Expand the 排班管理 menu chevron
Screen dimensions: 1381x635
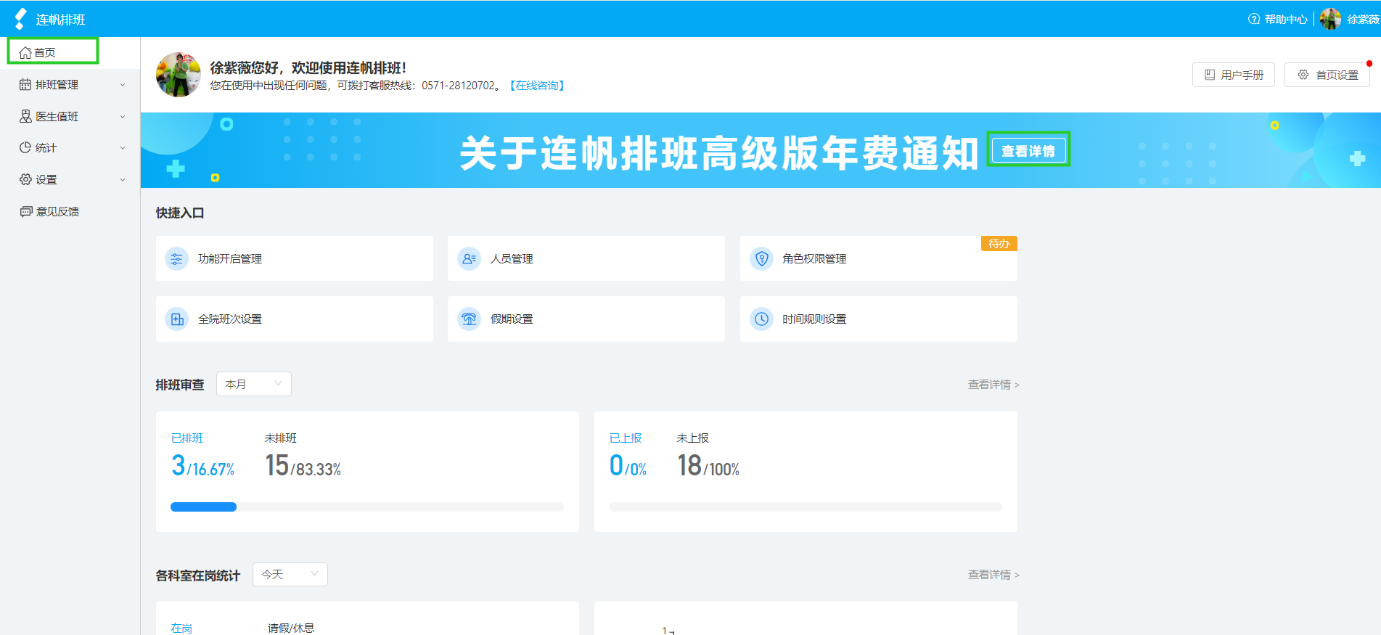pos(123,85)
